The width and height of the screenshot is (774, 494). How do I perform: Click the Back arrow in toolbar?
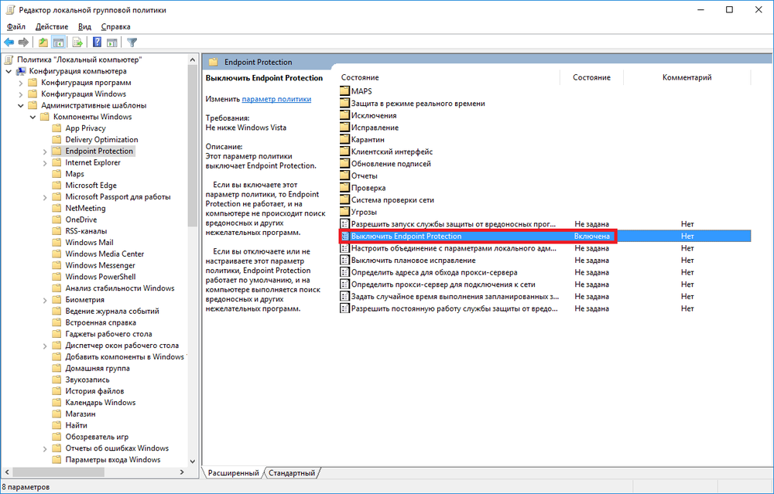click(9, 43)
